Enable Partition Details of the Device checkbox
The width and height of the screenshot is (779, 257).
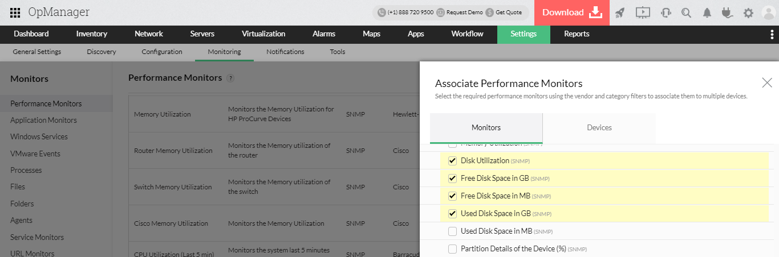click(x=453, y=249)
